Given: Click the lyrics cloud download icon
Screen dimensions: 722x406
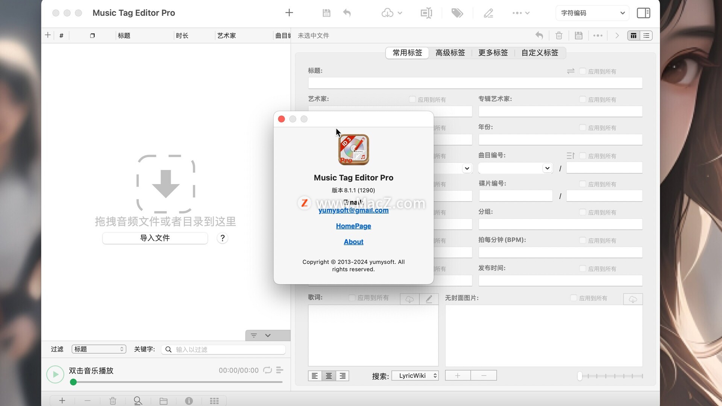Looking at the screenshot, I should [x=410, y=299].
